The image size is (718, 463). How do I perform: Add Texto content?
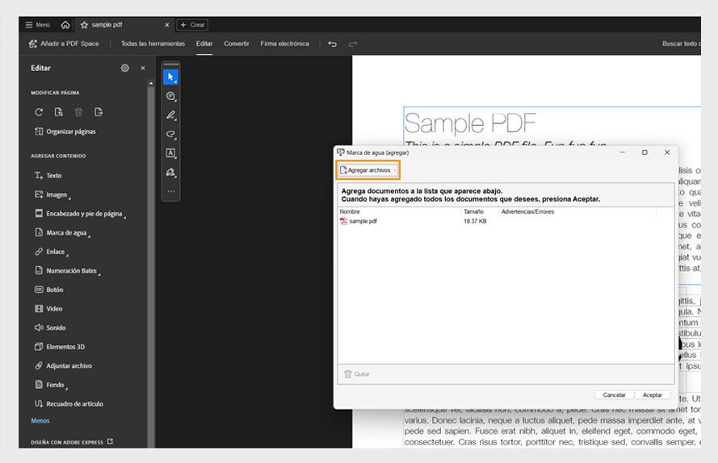point(48,176)
